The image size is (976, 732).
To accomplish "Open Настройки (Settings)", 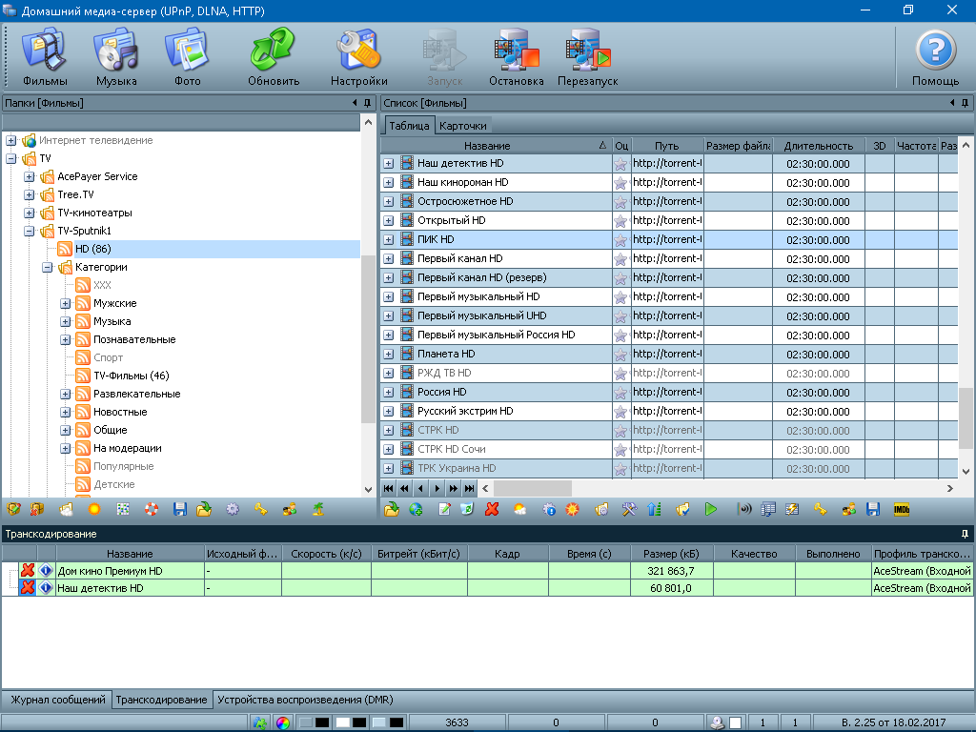I will 358,56.
